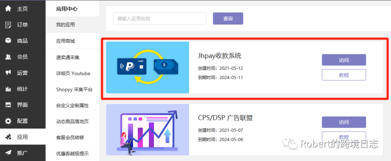Viewport: 391px width, 161px height.
Task: Open the 运营 sidebar menu
Action: [23, 73]
